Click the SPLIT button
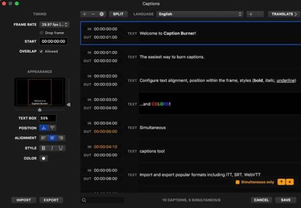The height and width of the screenshot is (208, 301). pyautogui.click(x=118, y=14)
